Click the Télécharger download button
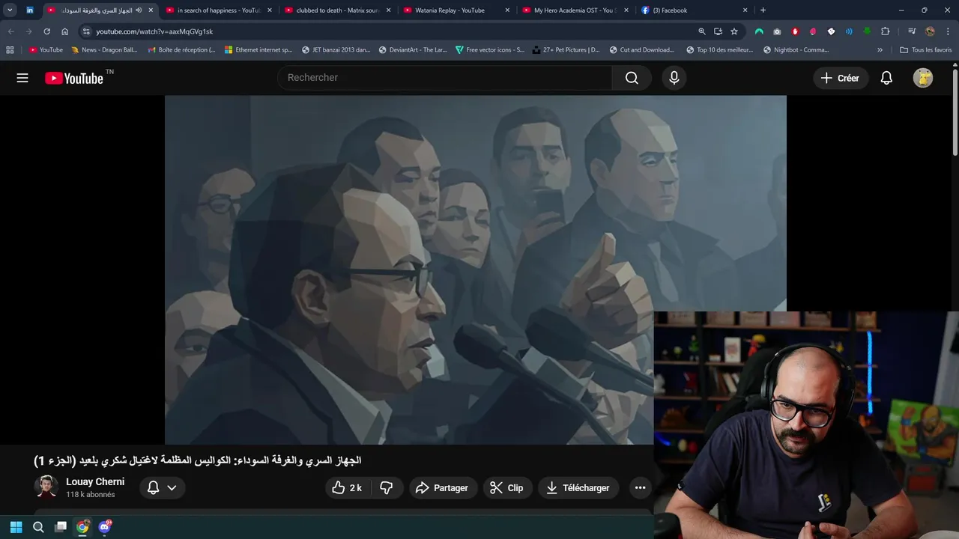 578,488
